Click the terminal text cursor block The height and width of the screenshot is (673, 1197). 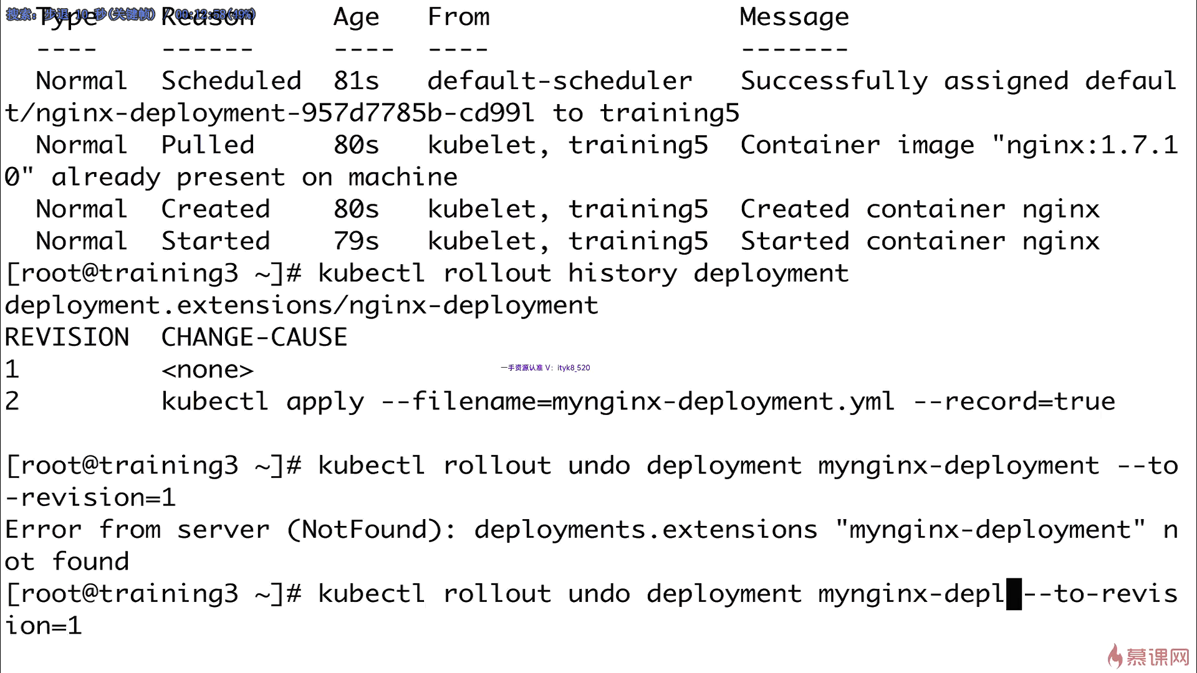(1014, 594)
